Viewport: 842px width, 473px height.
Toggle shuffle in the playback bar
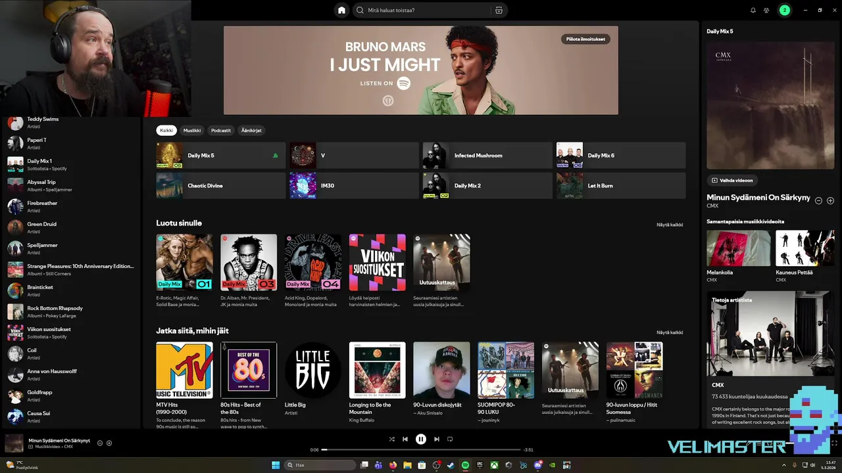click(391, 439)
